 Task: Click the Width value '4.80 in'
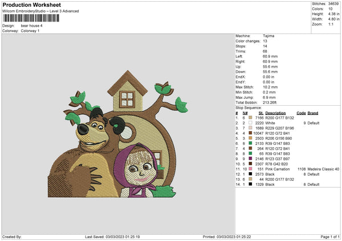click(333, 19)
